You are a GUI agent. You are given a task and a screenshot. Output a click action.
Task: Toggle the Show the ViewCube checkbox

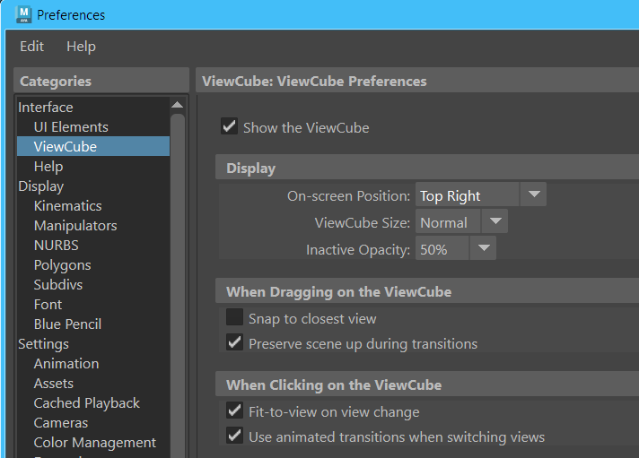(230, 126)
